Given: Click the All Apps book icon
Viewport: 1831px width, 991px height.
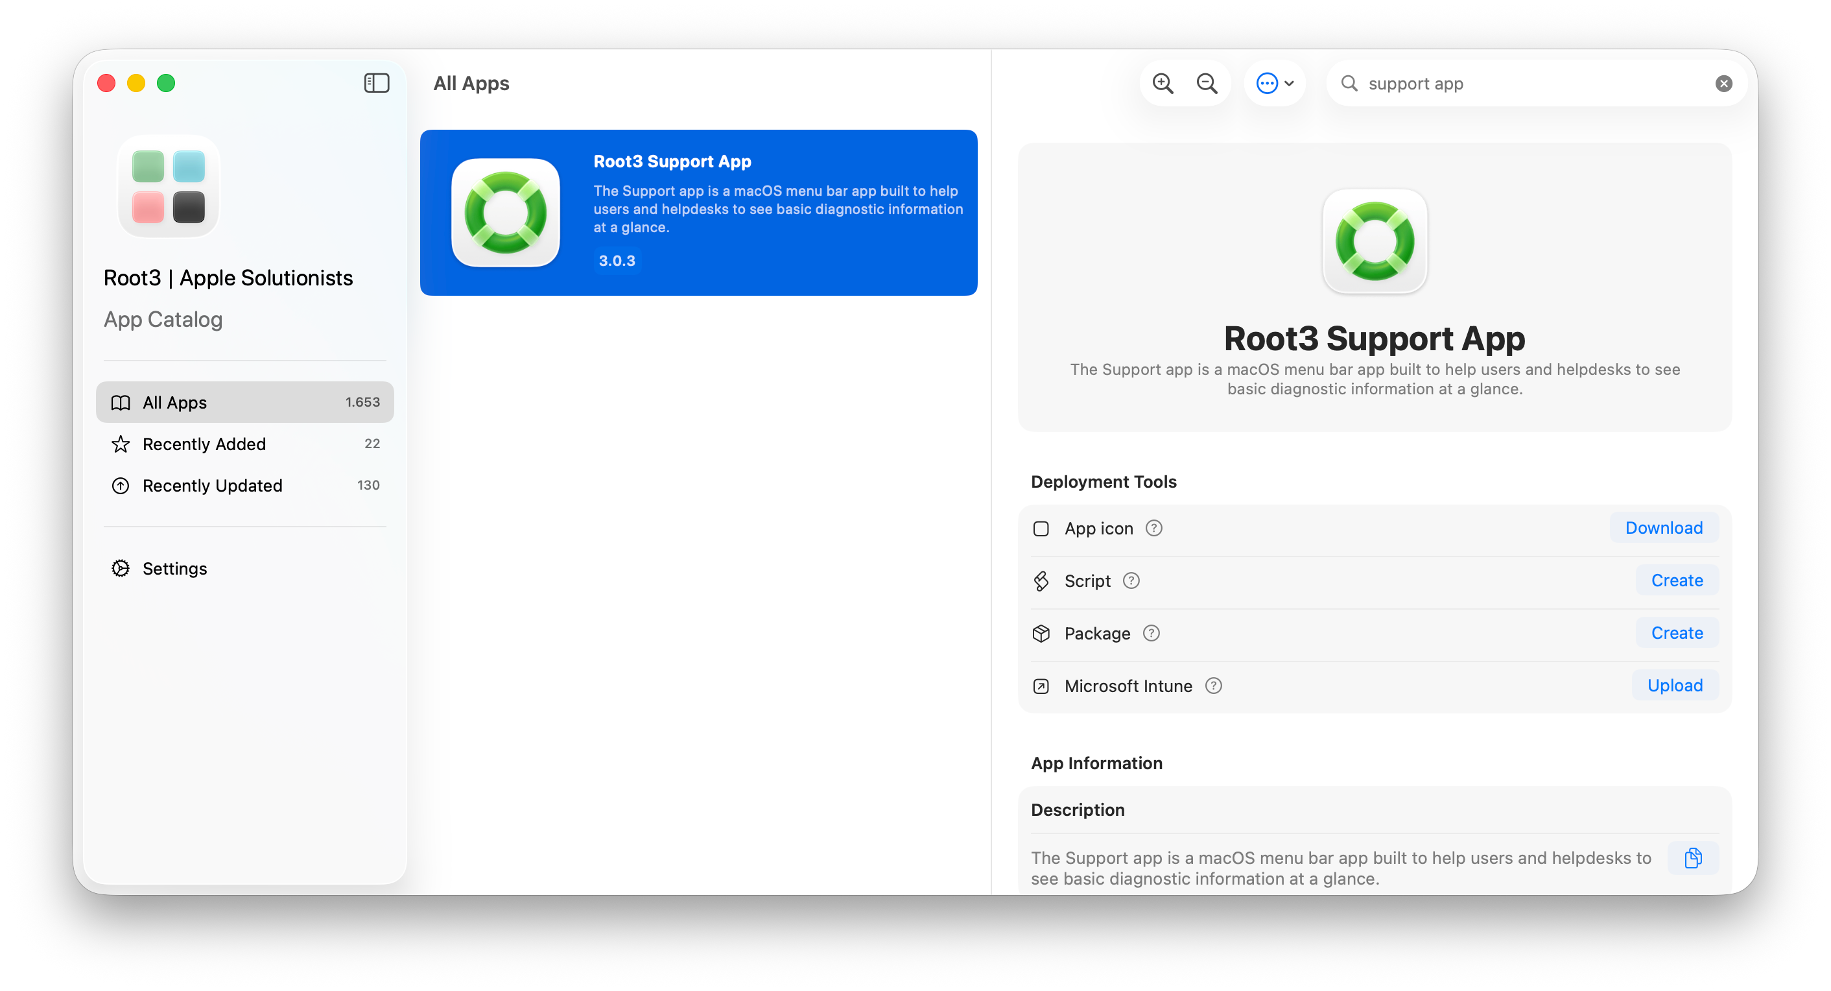Looking at the screenshot, I should pos(121,403).
